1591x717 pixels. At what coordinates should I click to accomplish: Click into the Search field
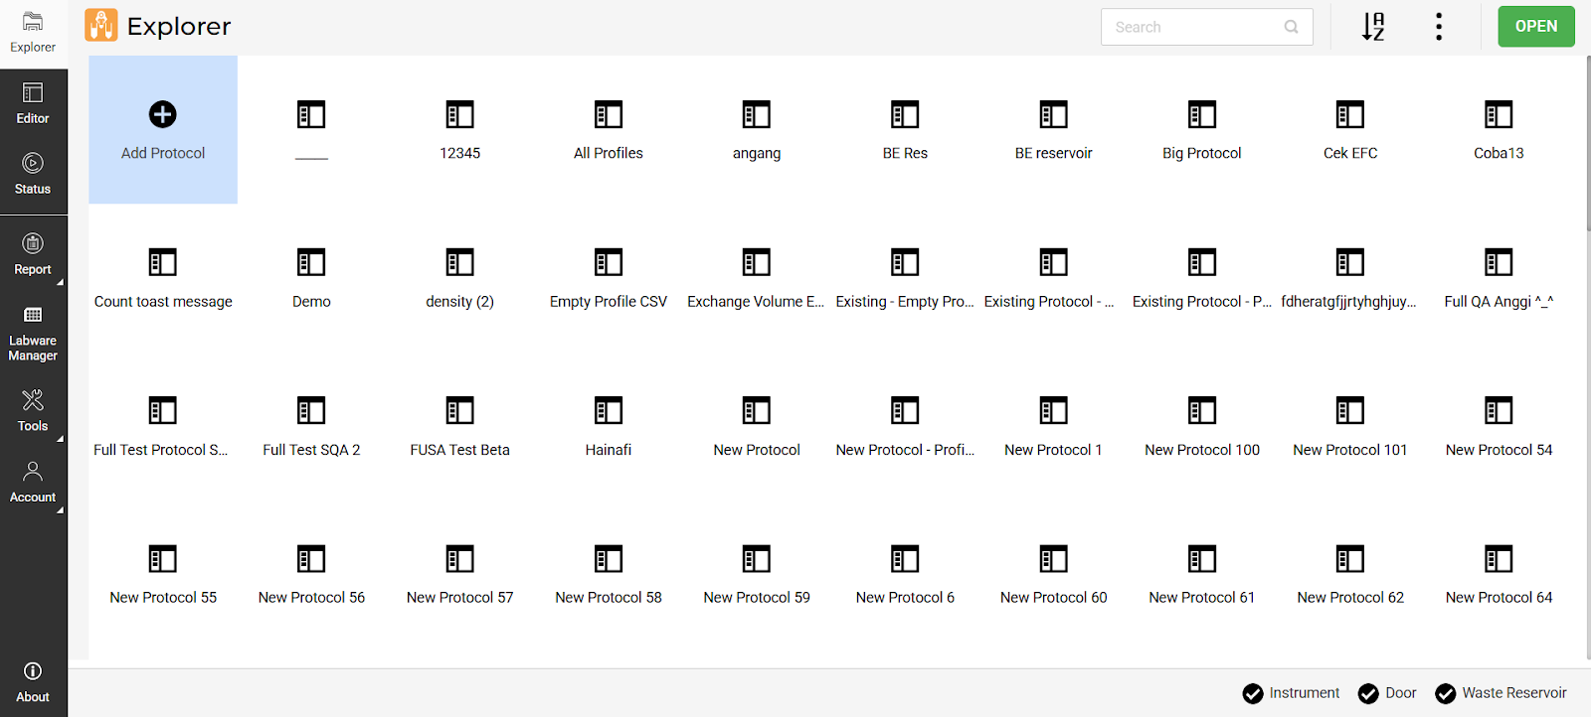1193,27
